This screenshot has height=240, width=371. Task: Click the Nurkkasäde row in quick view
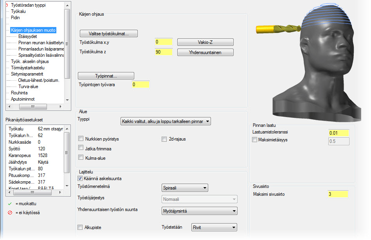tap(36, 142)
